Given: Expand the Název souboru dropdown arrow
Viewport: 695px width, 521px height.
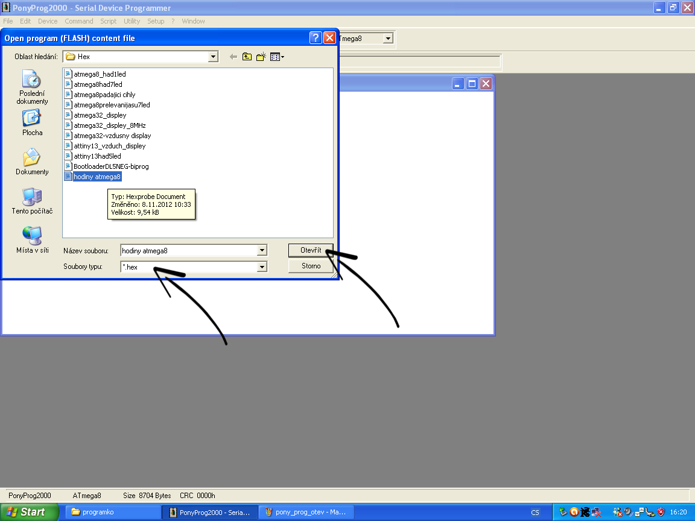Looking at the screenshot, I should [x=262, y=251].
